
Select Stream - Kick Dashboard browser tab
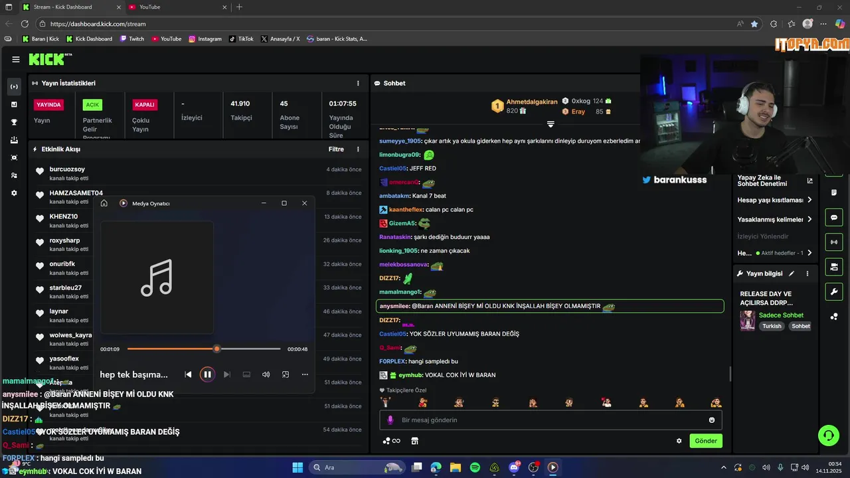pyautogui.click(x=71, y=7)
